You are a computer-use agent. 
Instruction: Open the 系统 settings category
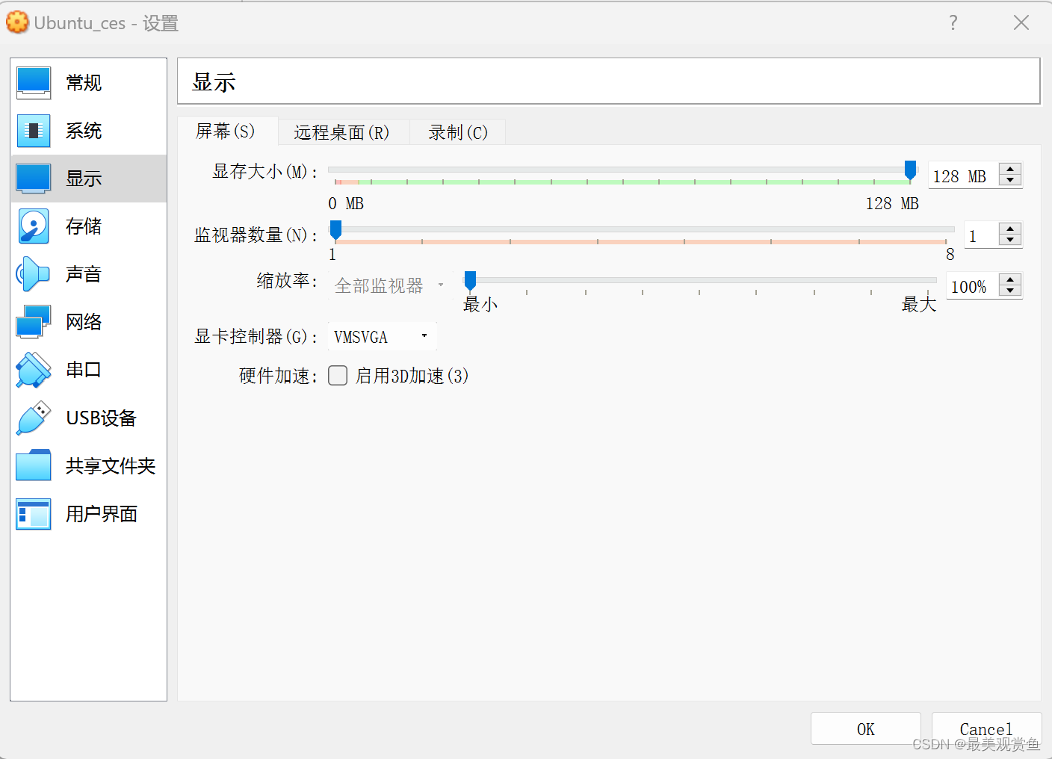pyautogui.click(x=89, y=131)
